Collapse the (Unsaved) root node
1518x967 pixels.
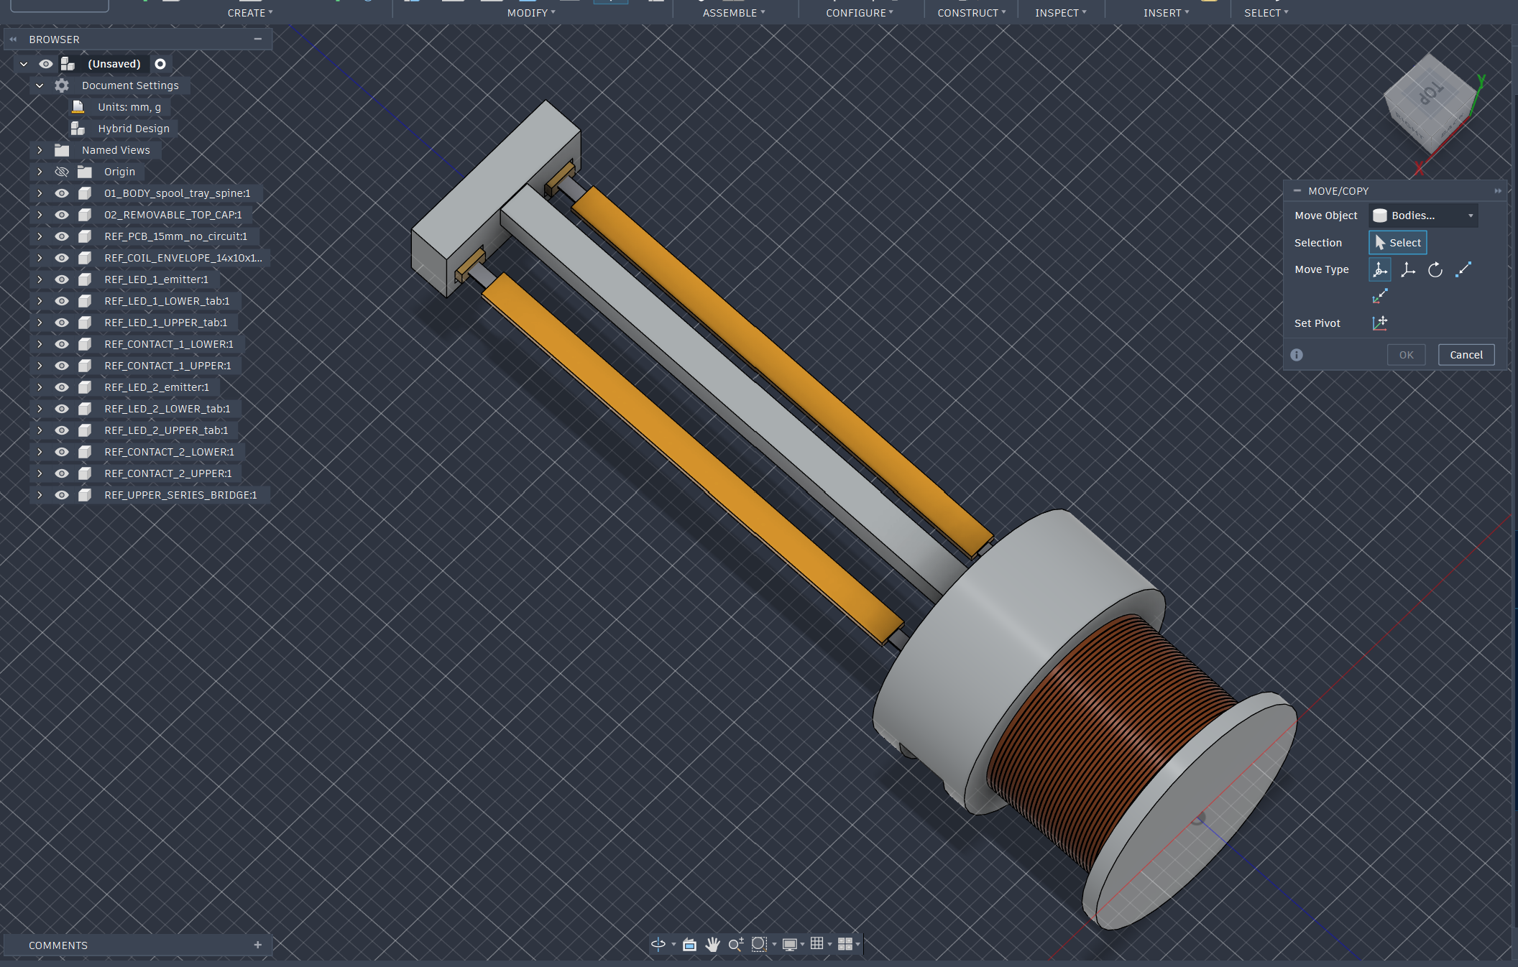tap(24, 64)
